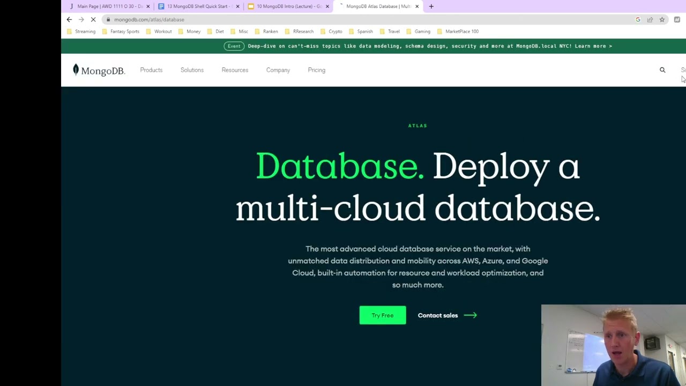Open the Misc bookmarks folder

coord(239,31)
